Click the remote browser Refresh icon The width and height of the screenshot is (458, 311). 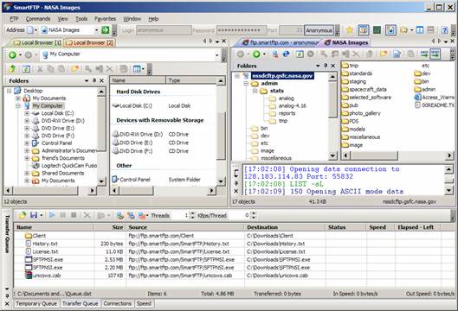pos(300,54)
